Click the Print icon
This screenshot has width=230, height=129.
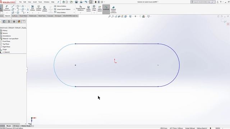(81, 2)
